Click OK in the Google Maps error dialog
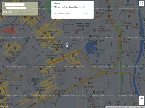Viewport: 145px width, 108px height. (x=86, y=13)
